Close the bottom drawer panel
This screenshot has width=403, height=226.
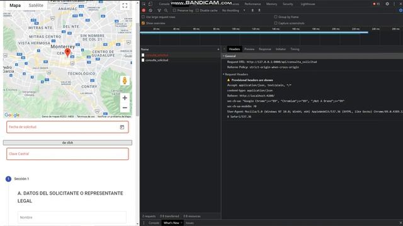(x=400, y=223)
